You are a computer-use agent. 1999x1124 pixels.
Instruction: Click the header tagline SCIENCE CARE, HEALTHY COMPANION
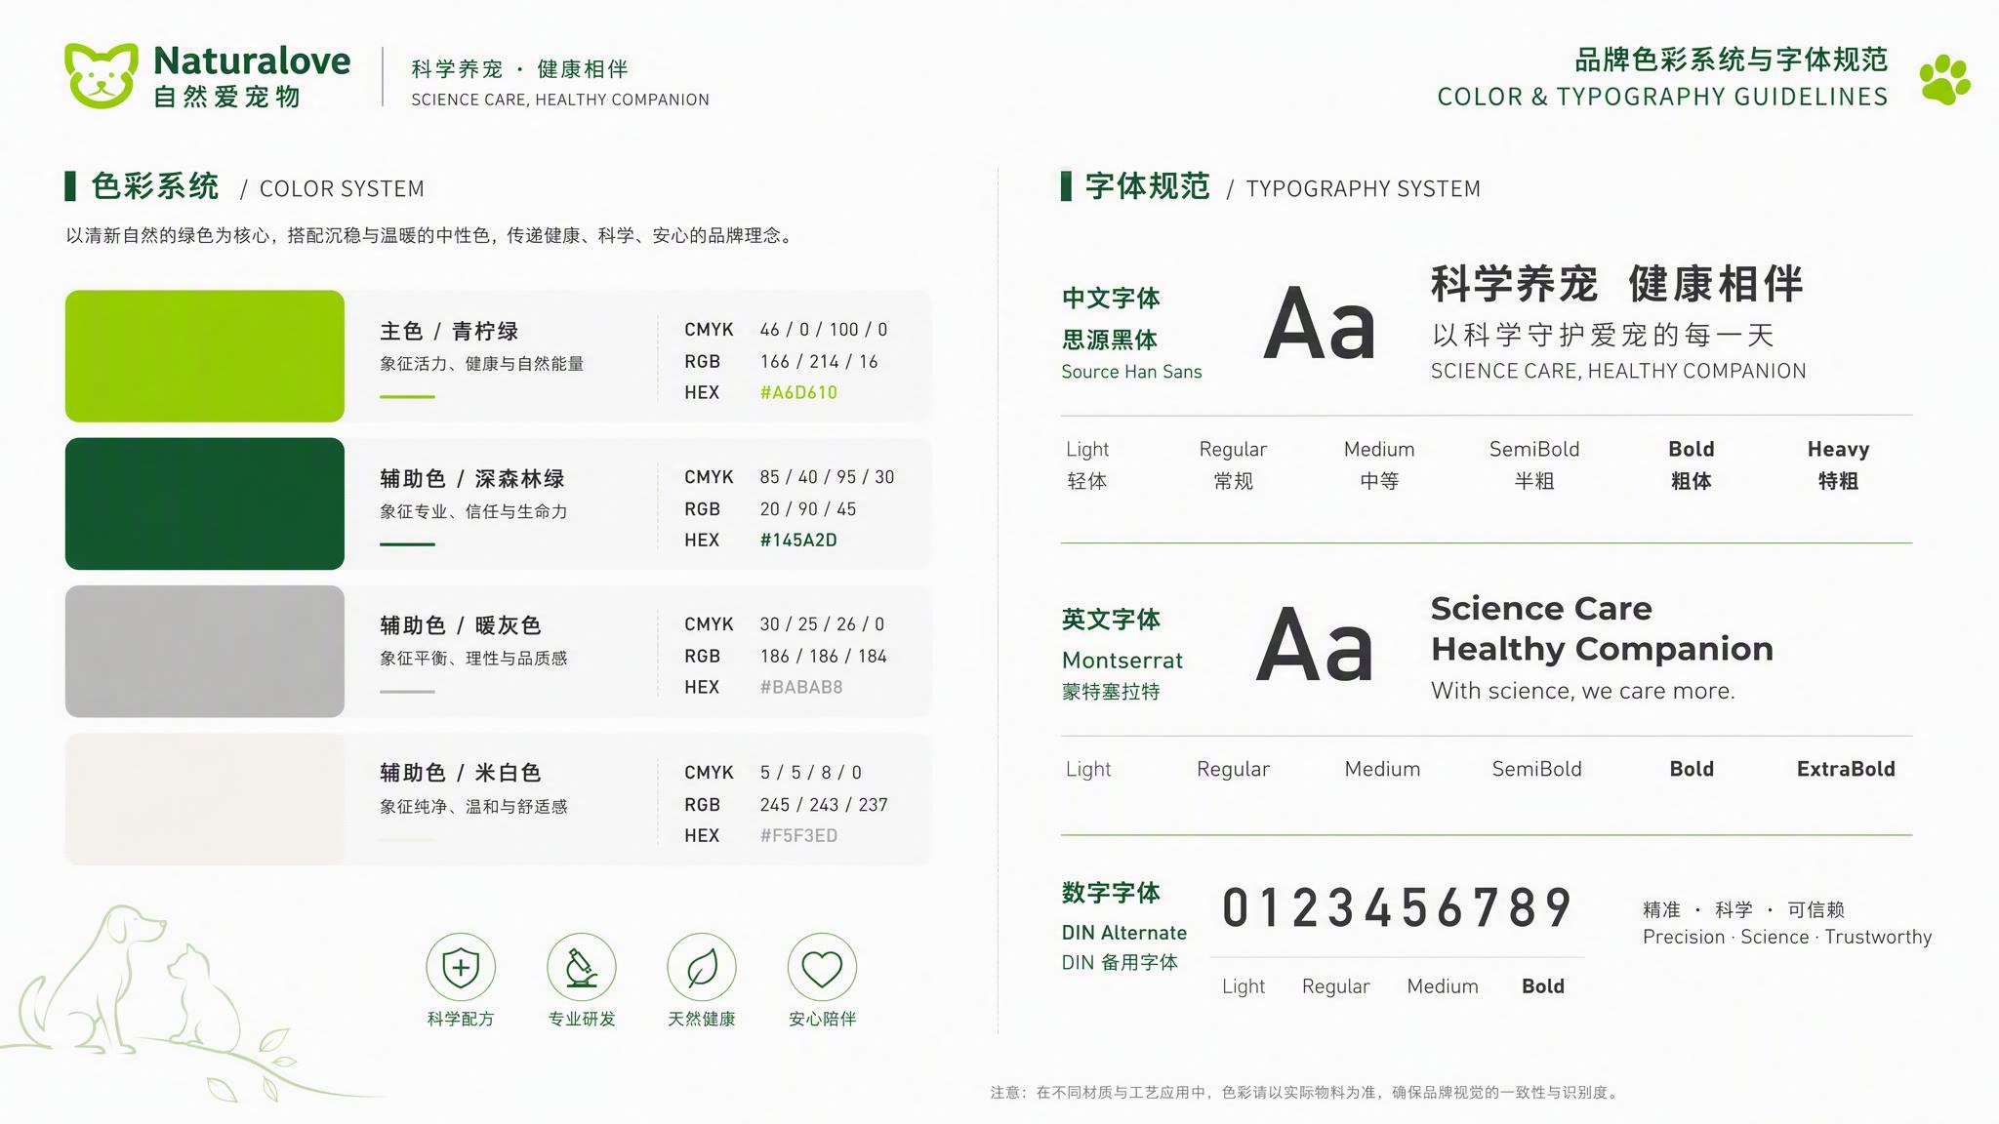click(560, 100)
